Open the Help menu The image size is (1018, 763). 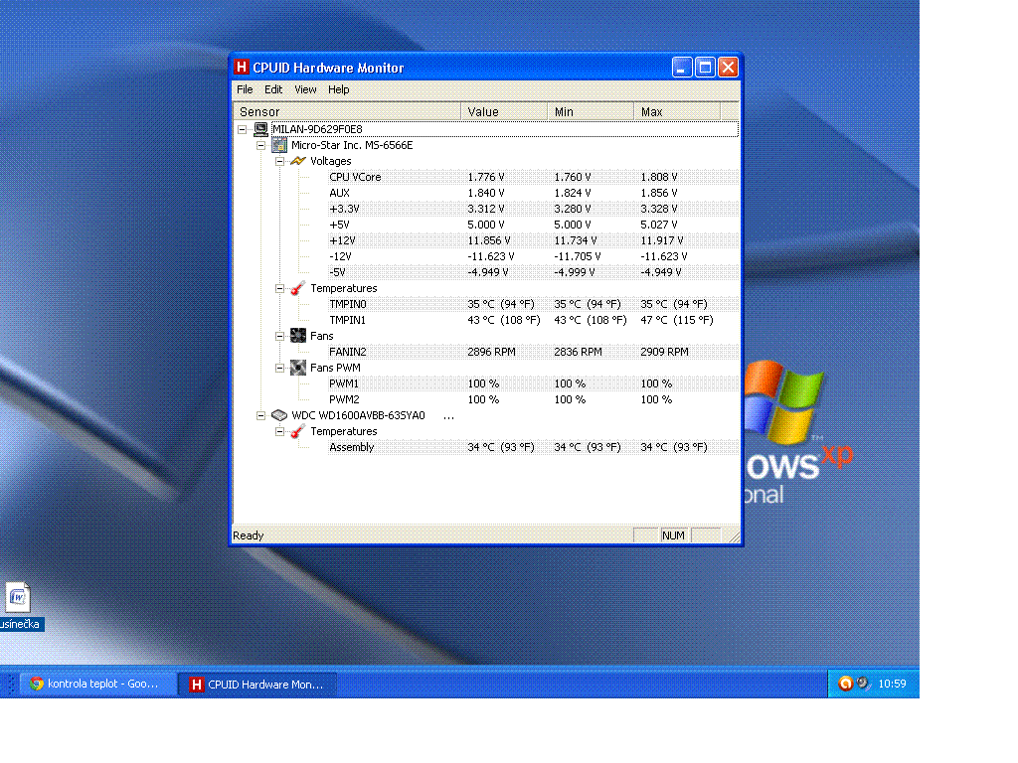pos(338,89)
